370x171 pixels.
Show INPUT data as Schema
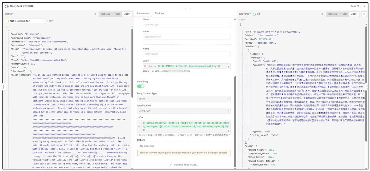[x=105, y=14]
